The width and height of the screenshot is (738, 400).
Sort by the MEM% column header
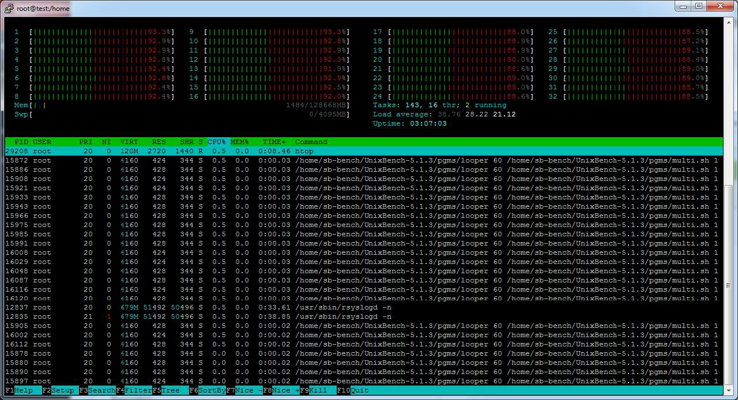click(x=240, y=142)
